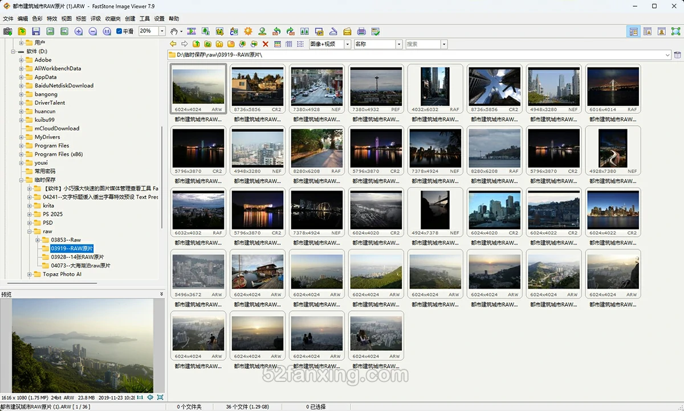The image size is (684, 411).
Task: Click the 1:1 button under the preview
Action: 140,397
